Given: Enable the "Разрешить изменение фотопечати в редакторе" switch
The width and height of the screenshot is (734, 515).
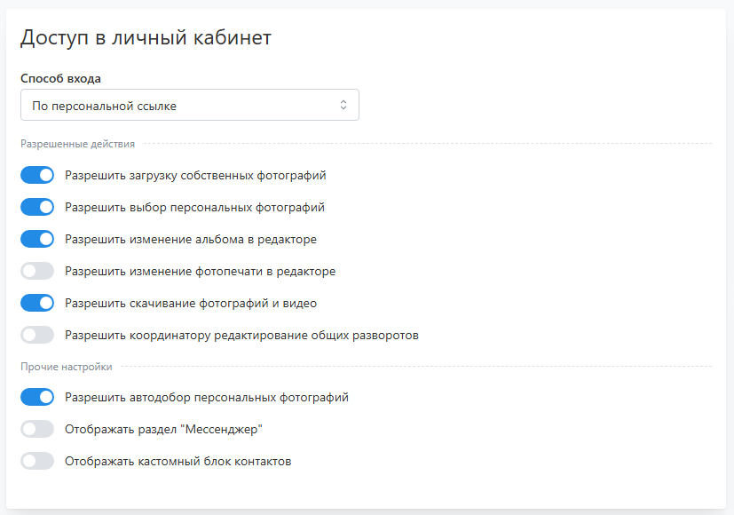Looking at the screenshot, I should pyautogui.click(x=37, y=271).
